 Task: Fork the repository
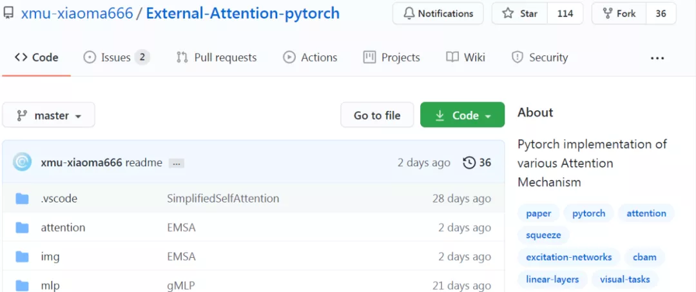click(x=619, y=14)
